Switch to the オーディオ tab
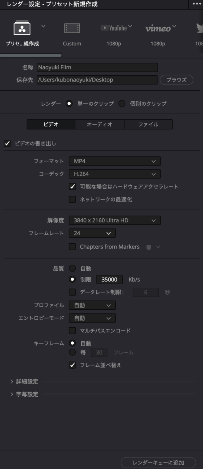The image size is (203, 469). tap(99, 125)
